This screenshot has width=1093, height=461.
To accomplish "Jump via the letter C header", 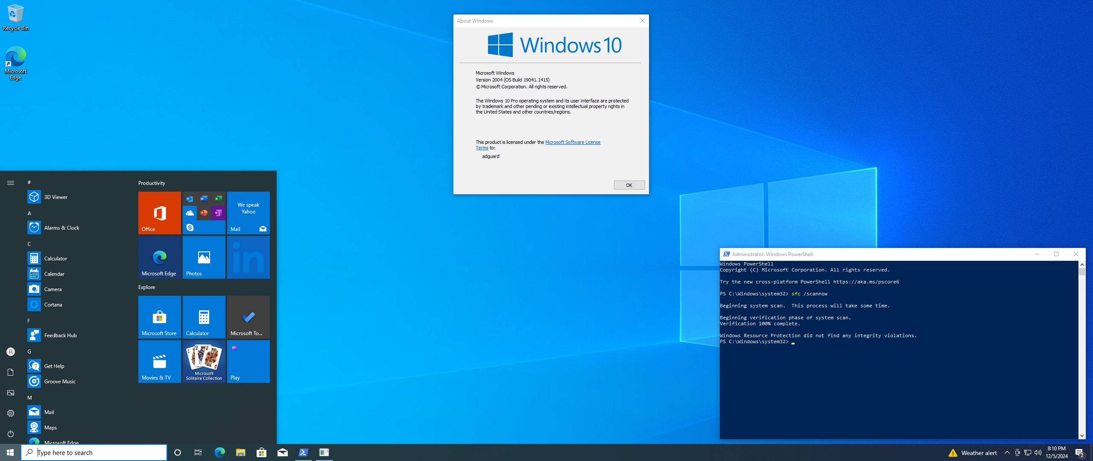I will (29, 244).
